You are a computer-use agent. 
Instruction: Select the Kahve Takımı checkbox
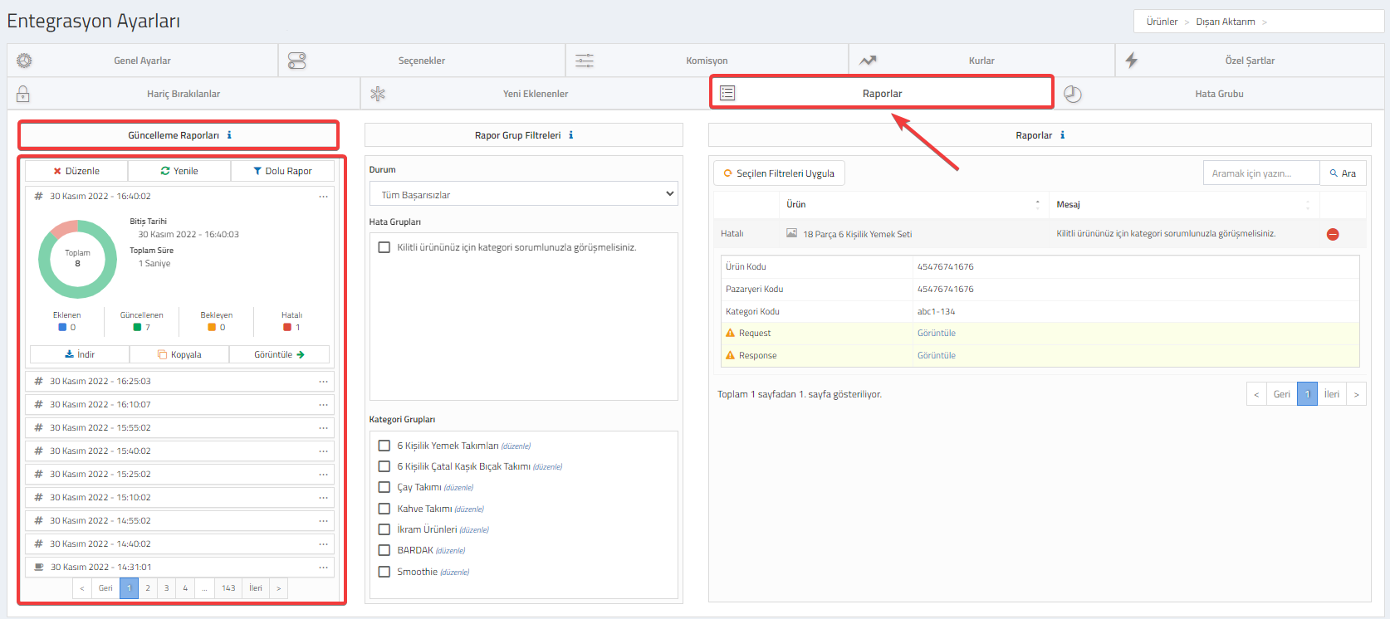click(x=384, y=509)
